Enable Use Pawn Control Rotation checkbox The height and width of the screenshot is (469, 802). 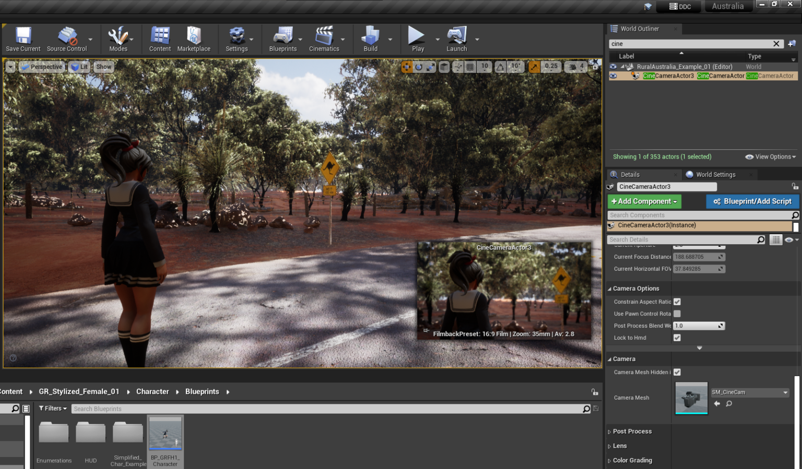(677, 314)
